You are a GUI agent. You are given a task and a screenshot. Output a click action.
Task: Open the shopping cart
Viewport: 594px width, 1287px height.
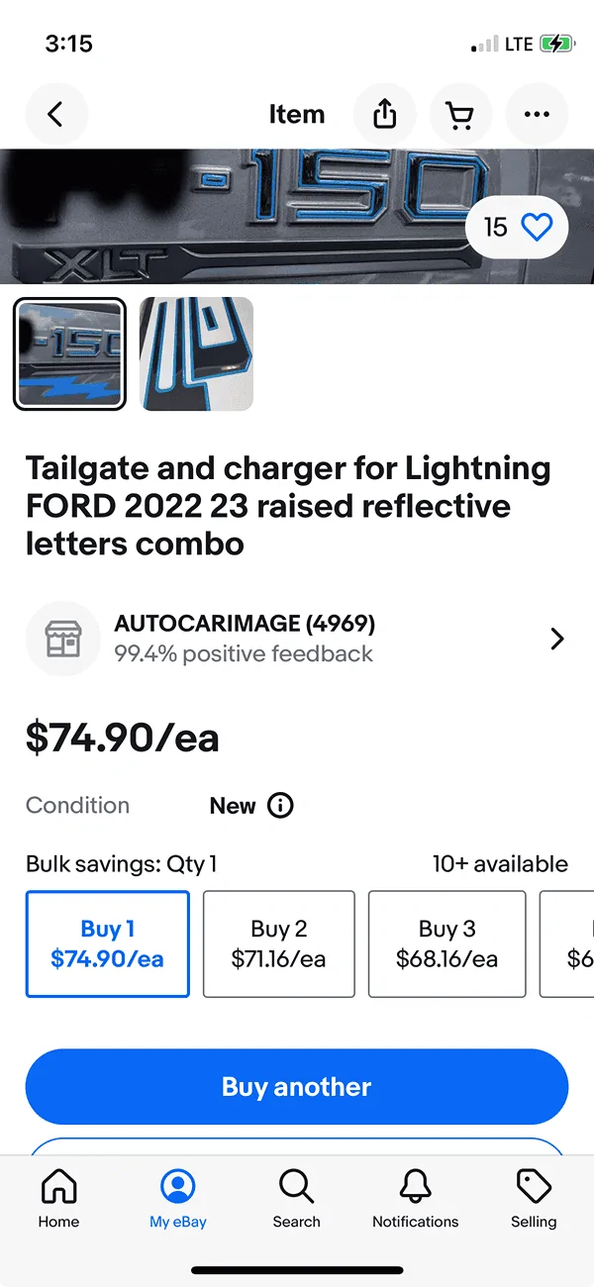point(460,115)
